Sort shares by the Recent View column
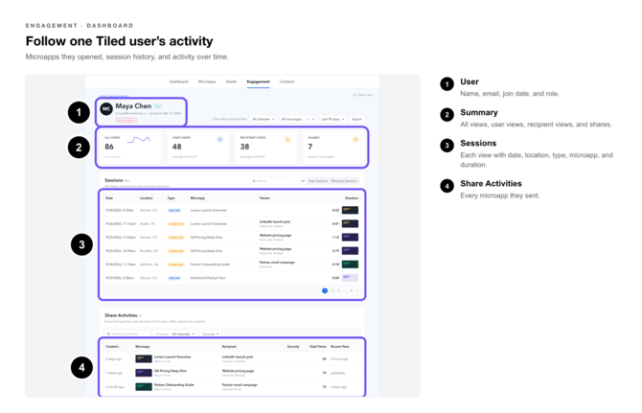 [340, 347]
